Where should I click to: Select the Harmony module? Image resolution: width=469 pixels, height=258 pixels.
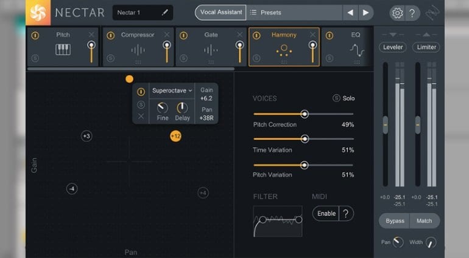coord(284,47)
